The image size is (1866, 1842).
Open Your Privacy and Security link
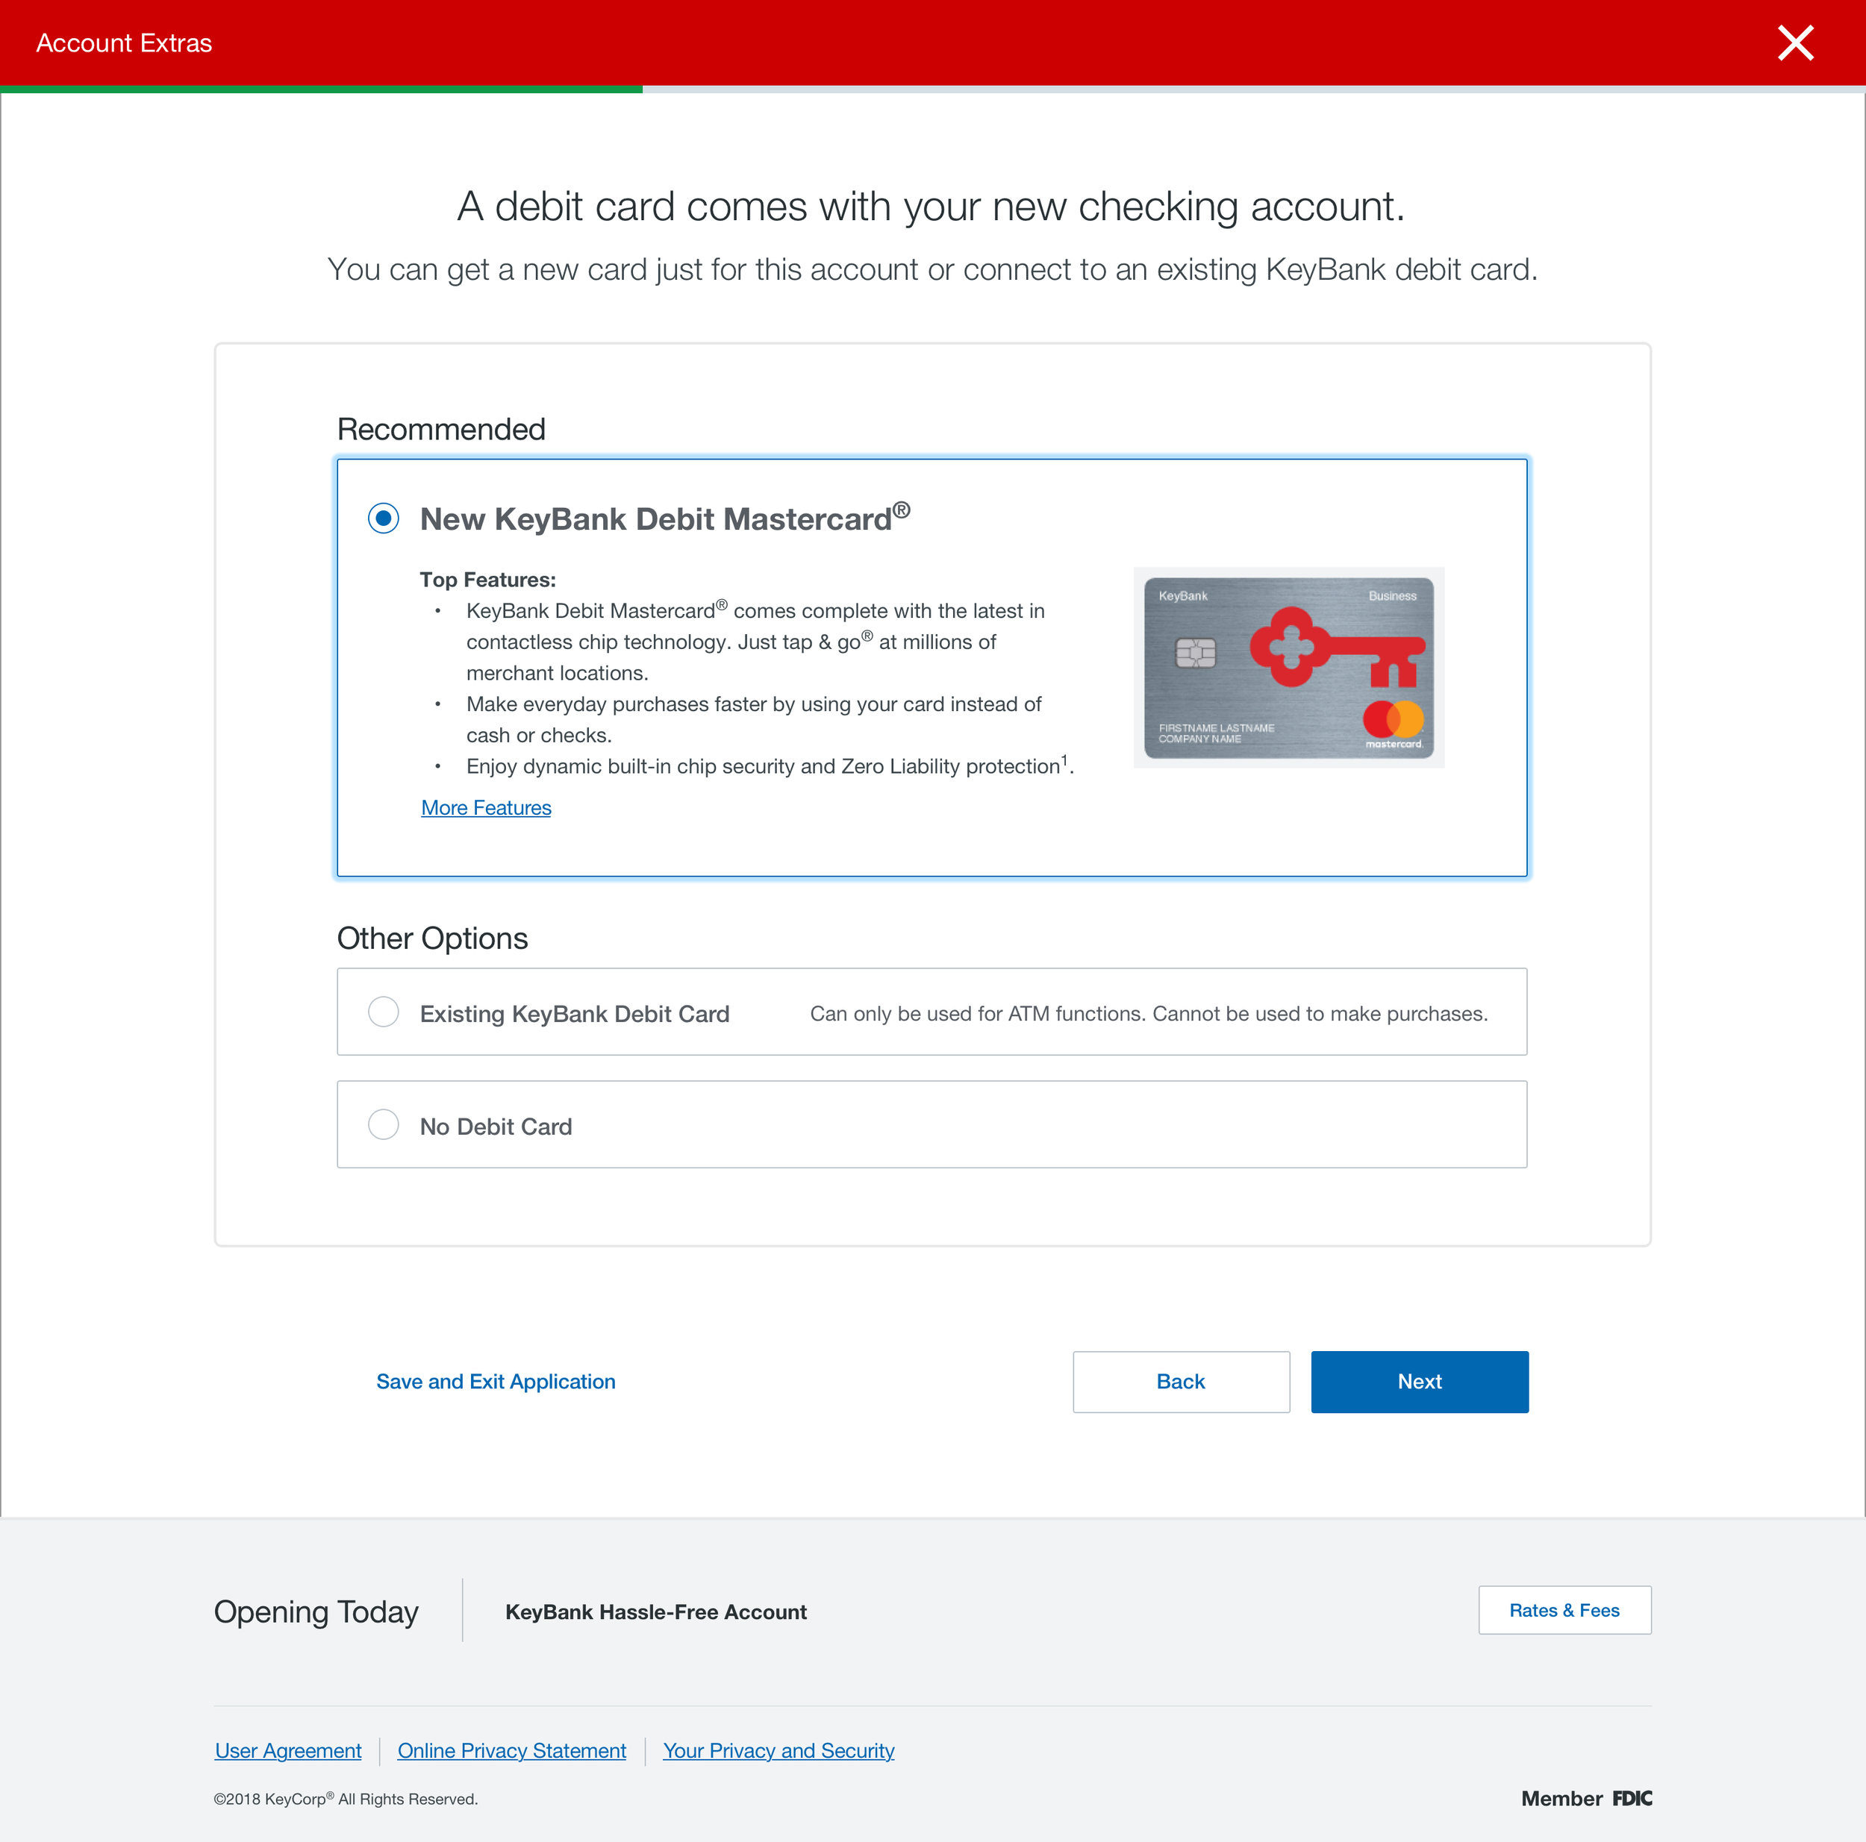(778, 1750)
